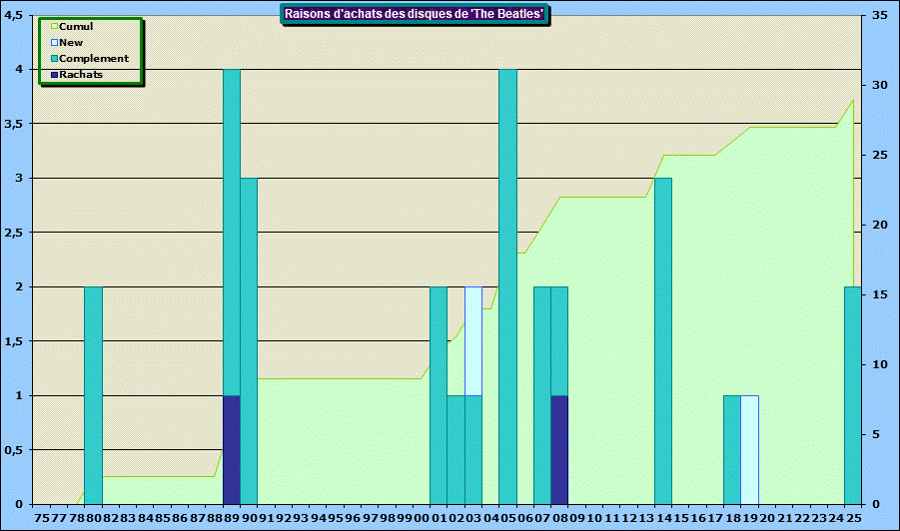Screen dimensions: 900x531
Task: Click the teal bar above year 14
Action: [x=663, y=339]
